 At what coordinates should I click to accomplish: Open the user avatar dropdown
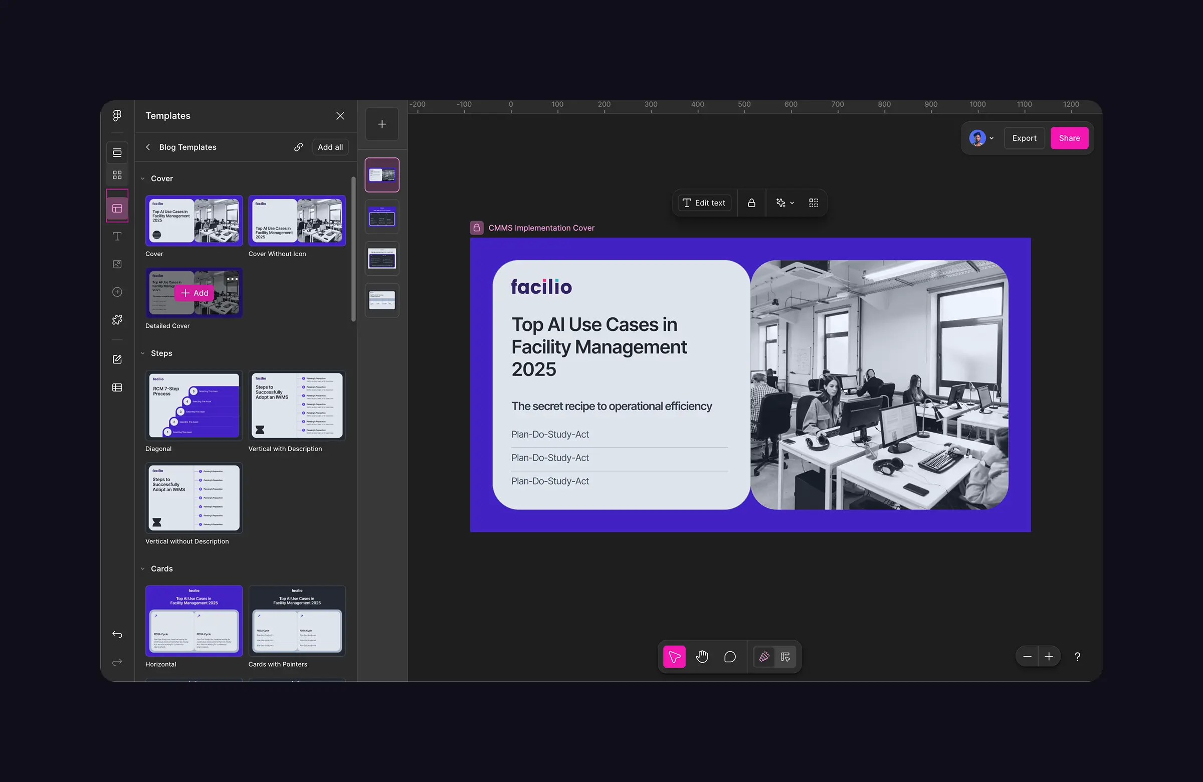[981, 138]
